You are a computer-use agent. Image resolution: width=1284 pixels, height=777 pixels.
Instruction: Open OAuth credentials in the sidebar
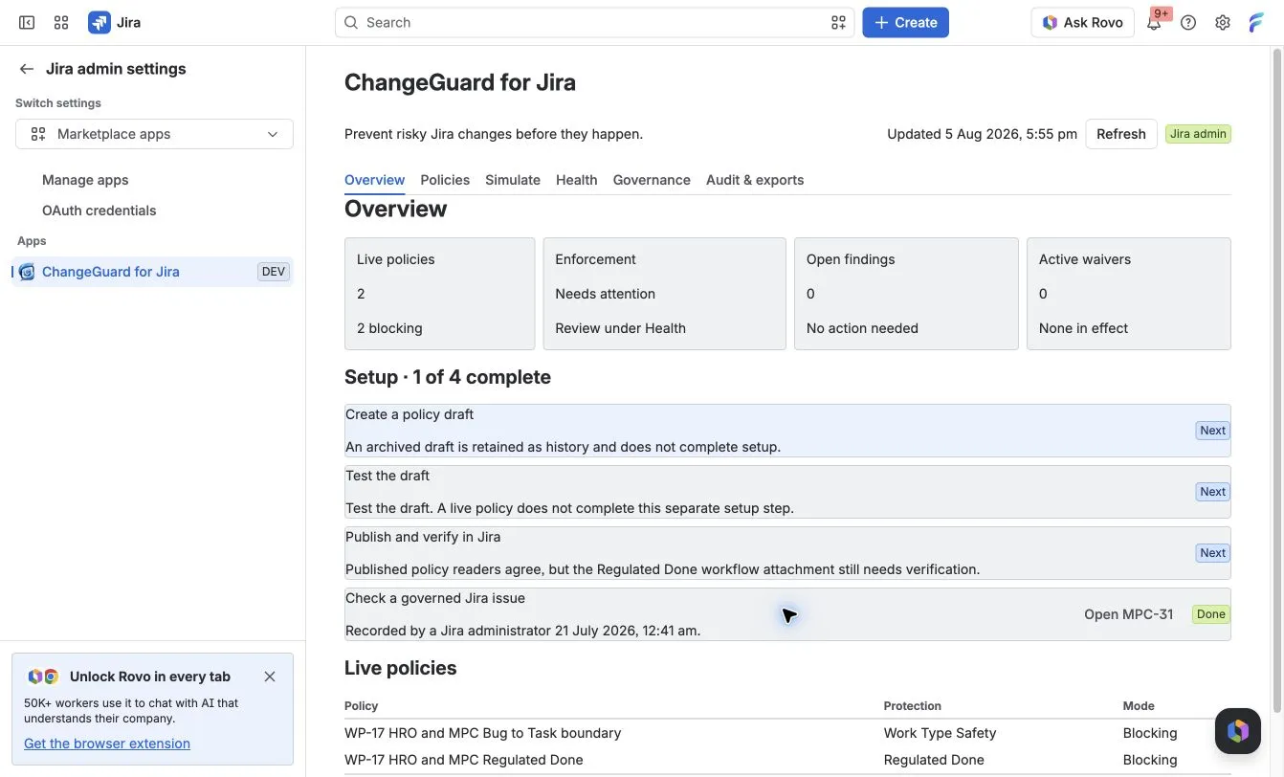[x=99, y=211]
